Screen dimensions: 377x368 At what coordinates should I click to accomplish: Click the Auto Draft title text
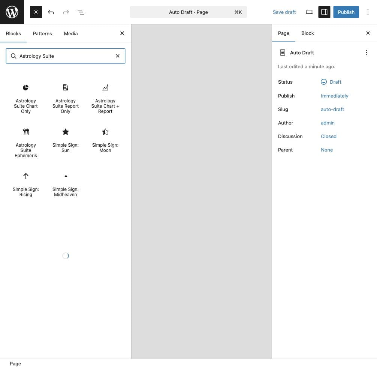click(x=302, y=53)
